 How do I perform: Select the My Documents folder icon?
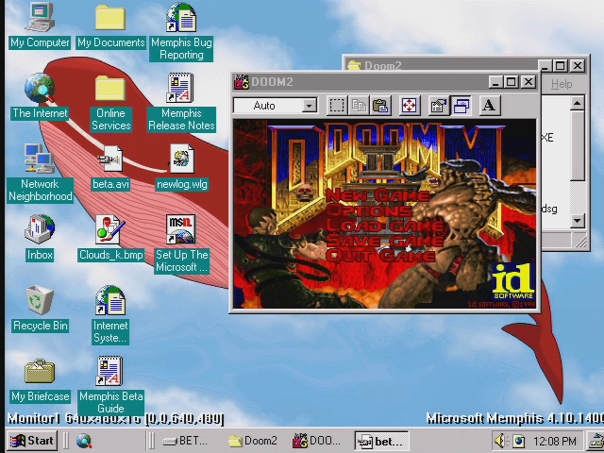pos(110,26)
